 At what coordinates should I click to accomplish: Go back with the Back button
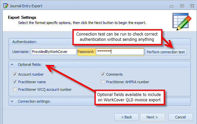(x=126, y=117)
